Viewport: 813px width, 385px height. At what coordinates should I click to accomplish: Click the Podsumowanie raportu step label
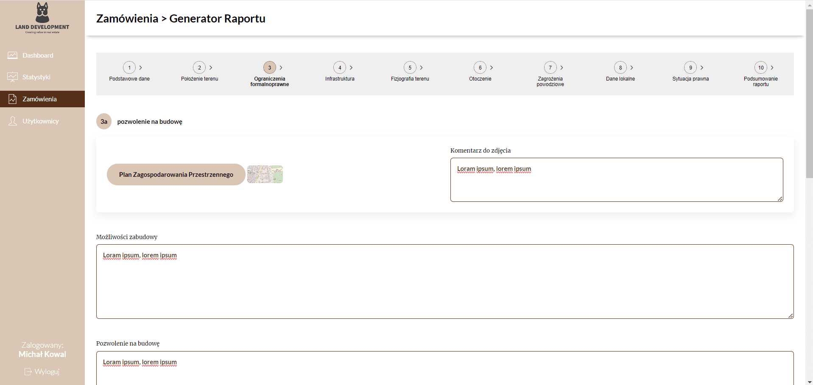click(x=761, y=81)
